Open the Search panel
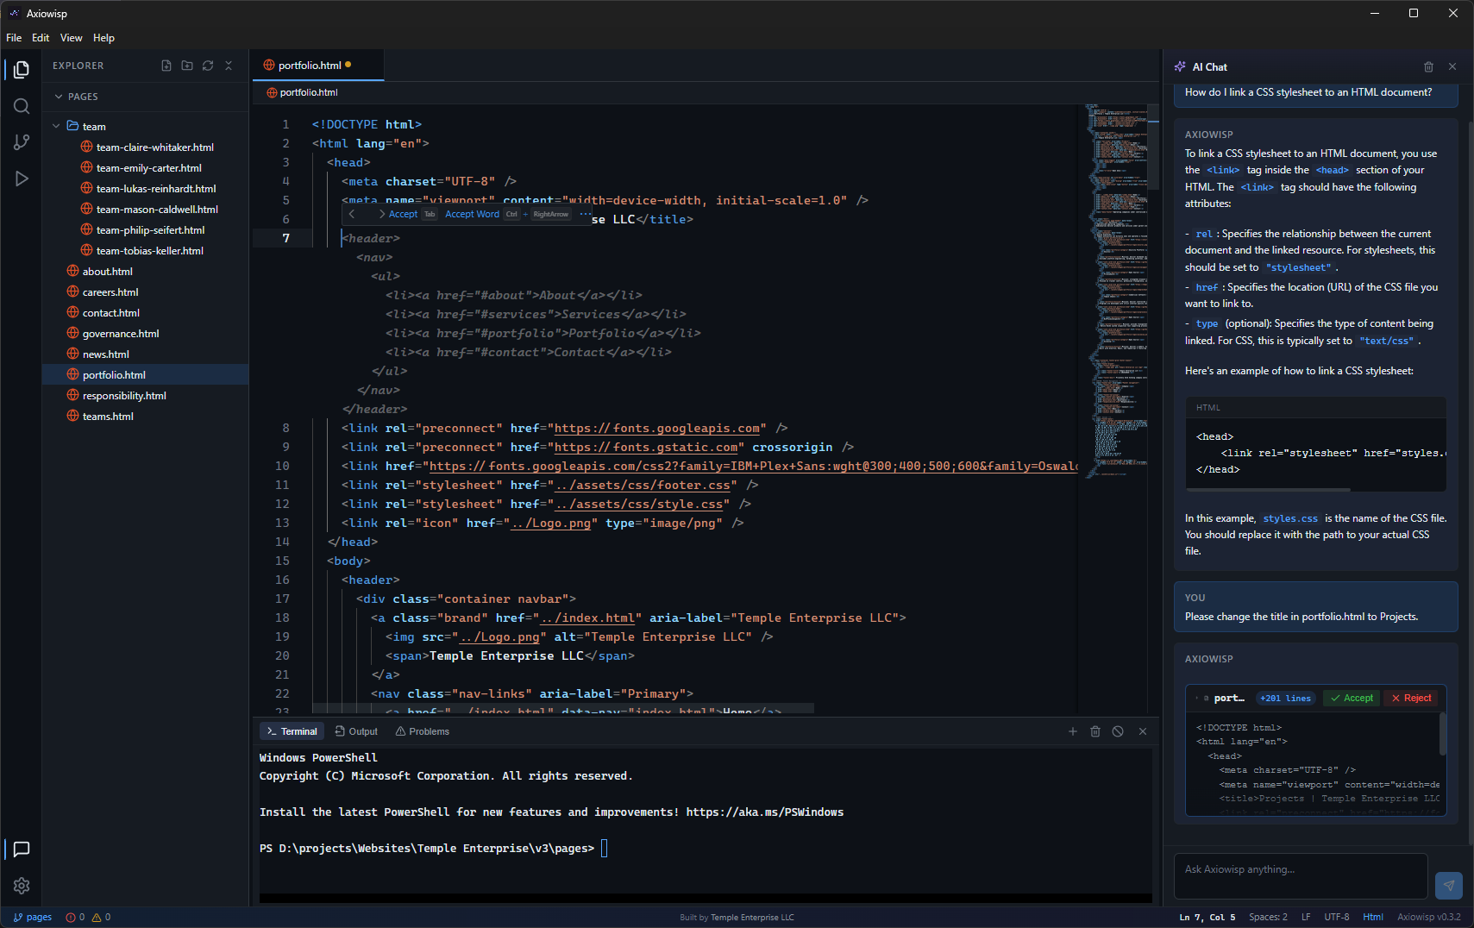The height and width of the screenshot is (928, 1474). click(22, 106)
